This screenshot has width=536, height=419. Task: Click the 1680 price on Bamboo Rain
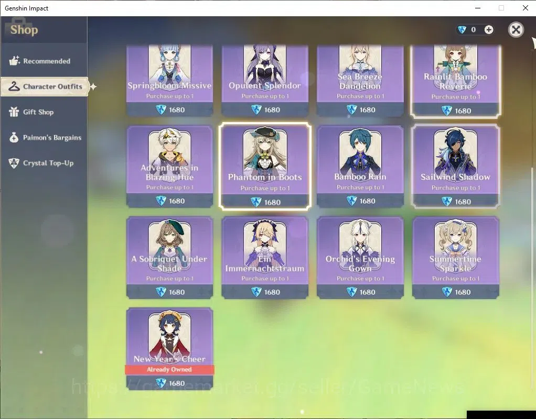tap(368, 201)
